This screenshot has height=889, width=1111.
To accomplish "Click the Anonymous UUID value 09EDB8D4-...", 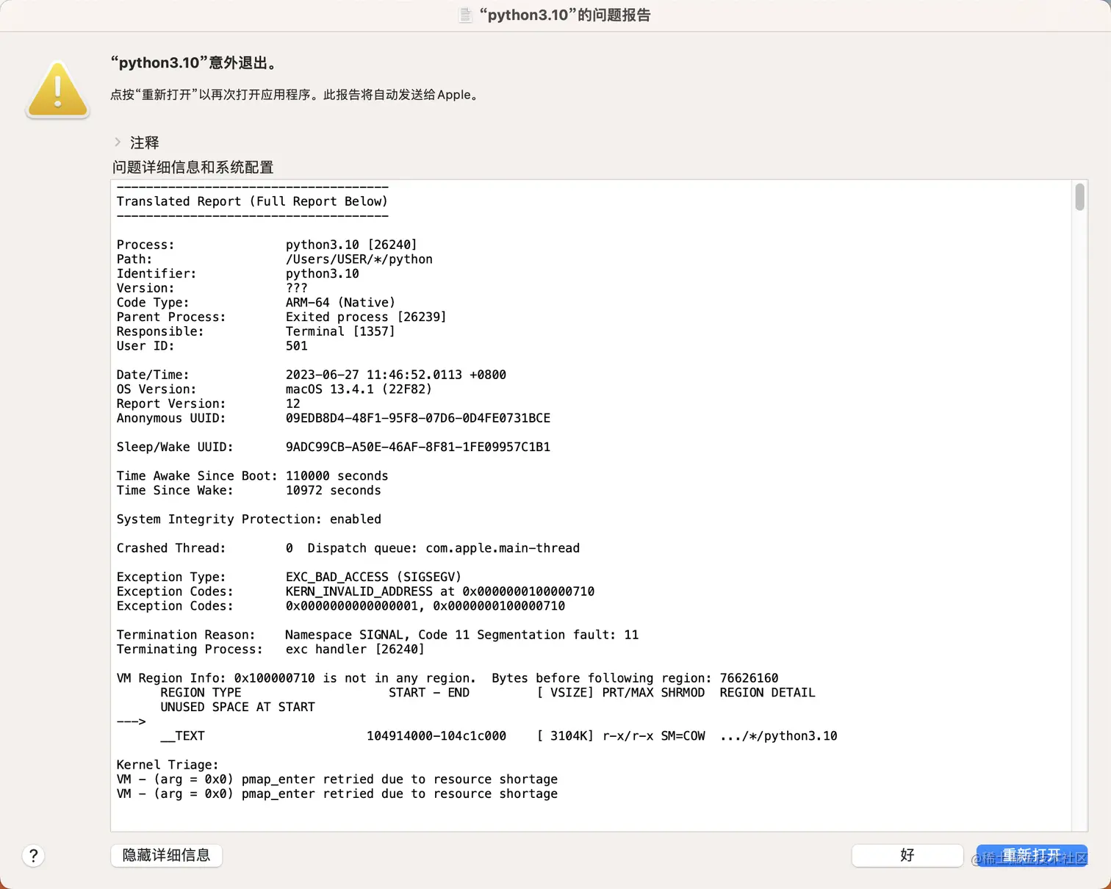I will [x=418, y=418].
